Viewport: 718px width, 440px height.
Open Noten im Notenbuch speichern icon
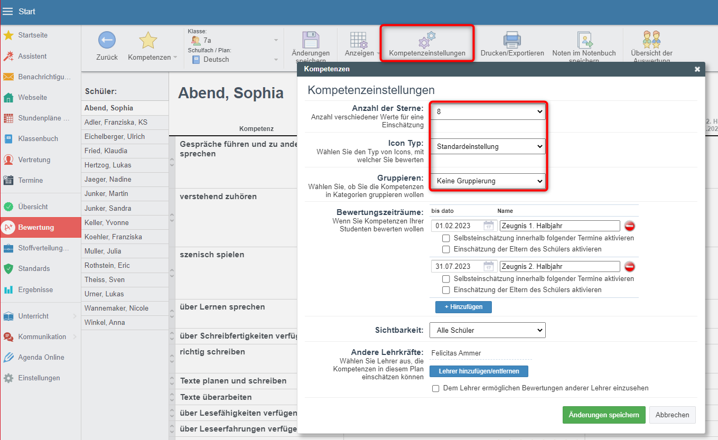pos(584,40)
